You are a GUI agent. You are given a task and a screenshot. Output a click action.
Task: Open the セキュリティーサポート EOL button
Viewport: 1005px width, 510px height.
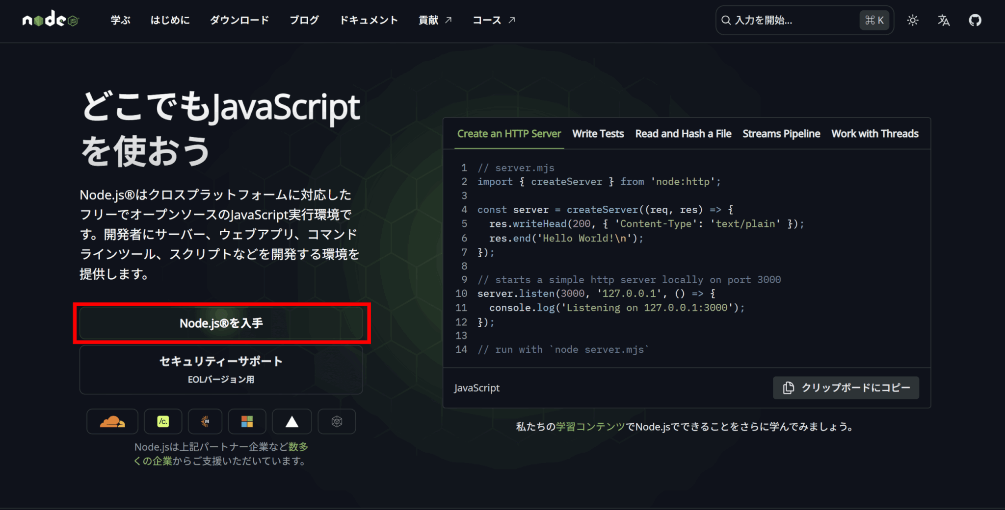point(221,369)
